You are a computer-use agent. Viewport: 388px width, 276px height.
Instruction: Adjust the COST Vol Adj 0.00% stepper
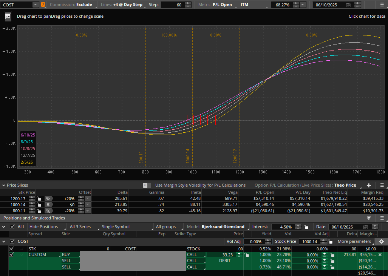[x=267, y=241]
